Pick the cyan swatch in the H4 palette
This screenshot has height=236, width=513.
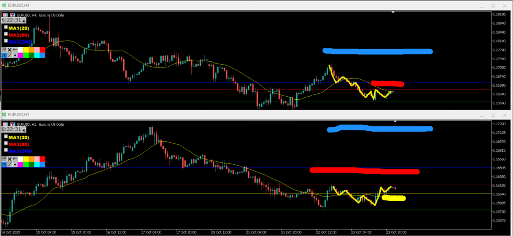point(37,55)
